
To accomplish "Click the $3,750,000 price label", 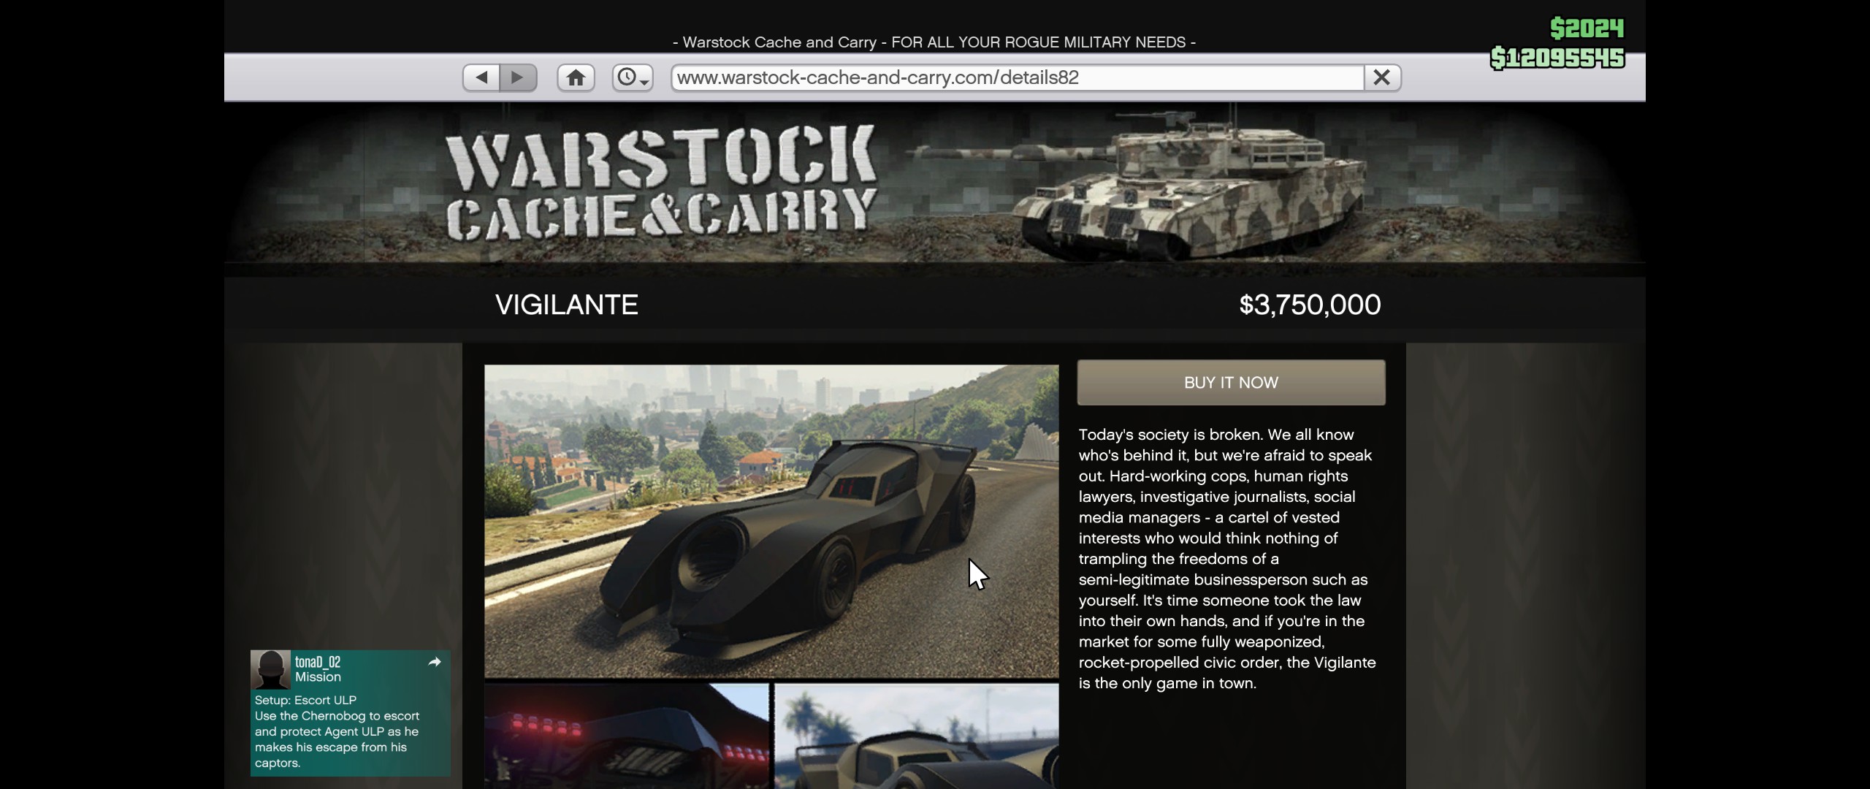I will point(1310,305).
